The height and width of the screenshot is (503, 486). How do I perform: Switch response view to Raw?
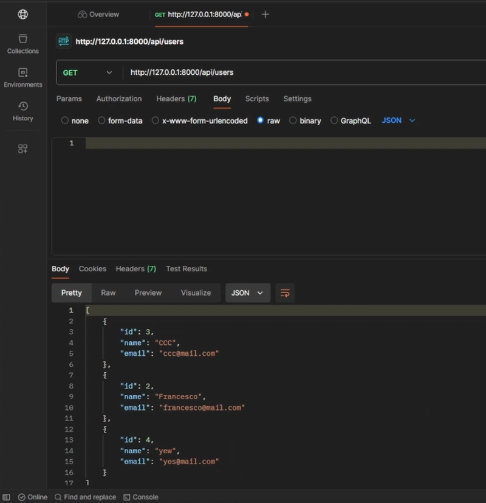pyautogui.click(x=108, y=293)
